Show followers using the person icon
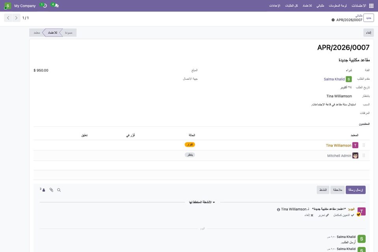Screen dimensions: 378x252 43,190
